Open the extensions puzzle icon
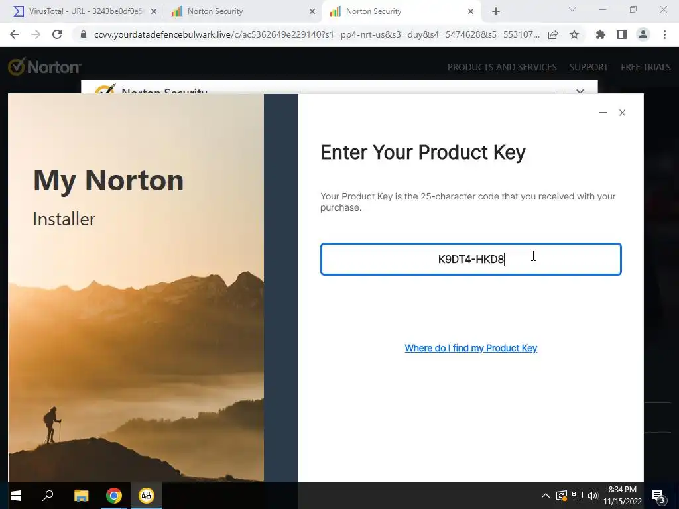Viewport: 679px width, 509px height. click(601, 34)
